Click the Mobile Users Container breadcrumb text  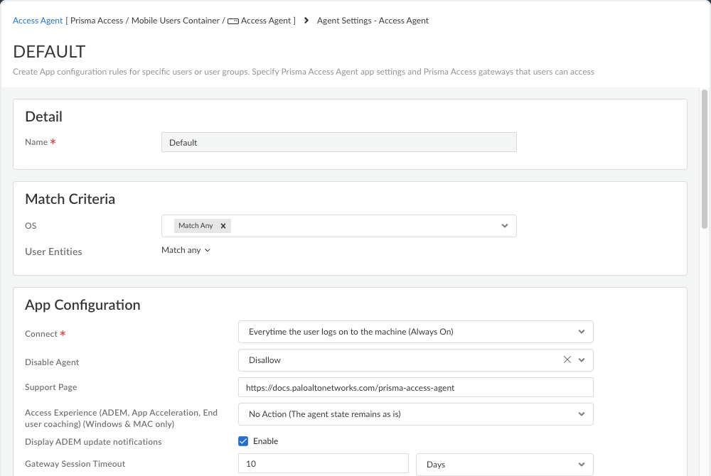pos(176,21)
